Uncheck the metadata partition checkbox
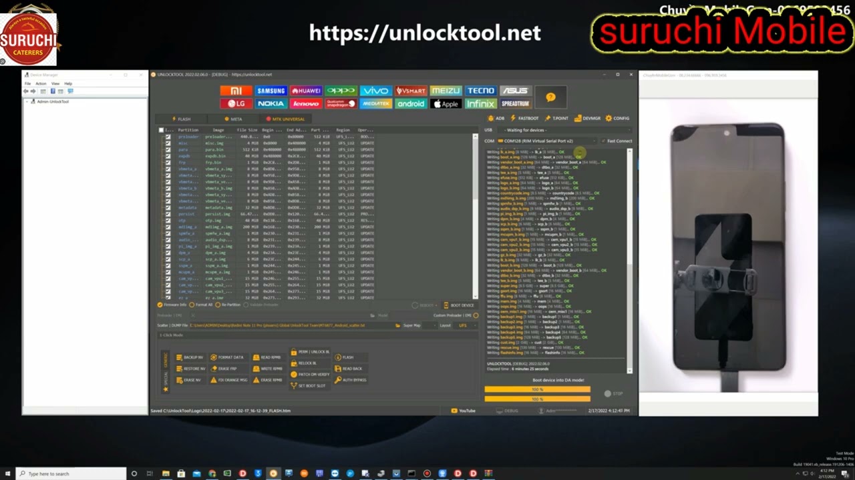The height and width of the screenshot is (480, 855). click(x=168, y=207)
